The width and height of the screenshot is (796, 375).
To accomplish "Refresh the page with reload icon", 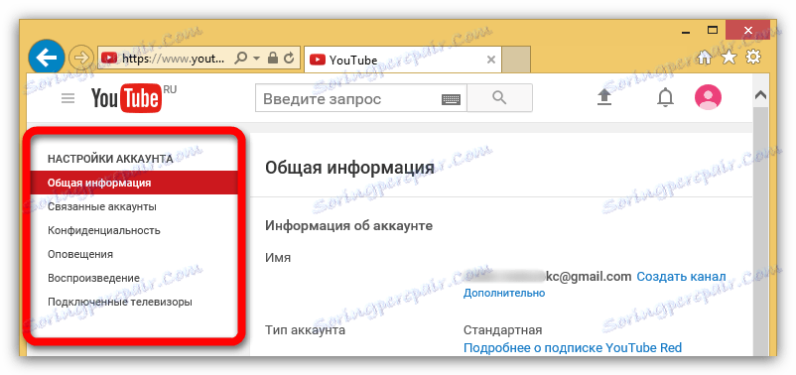I will coord(290,59).
